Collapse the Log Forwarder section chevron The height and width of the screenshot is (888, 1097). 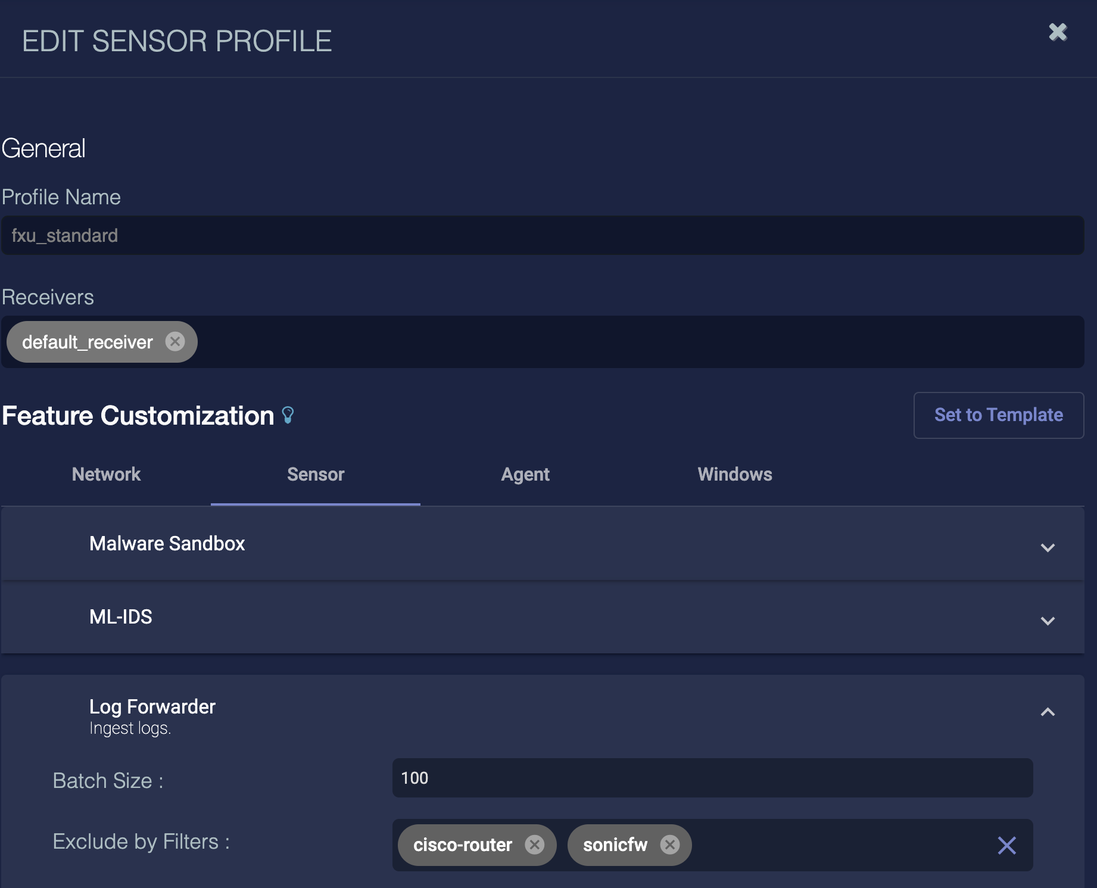[x=1048, y=712]
